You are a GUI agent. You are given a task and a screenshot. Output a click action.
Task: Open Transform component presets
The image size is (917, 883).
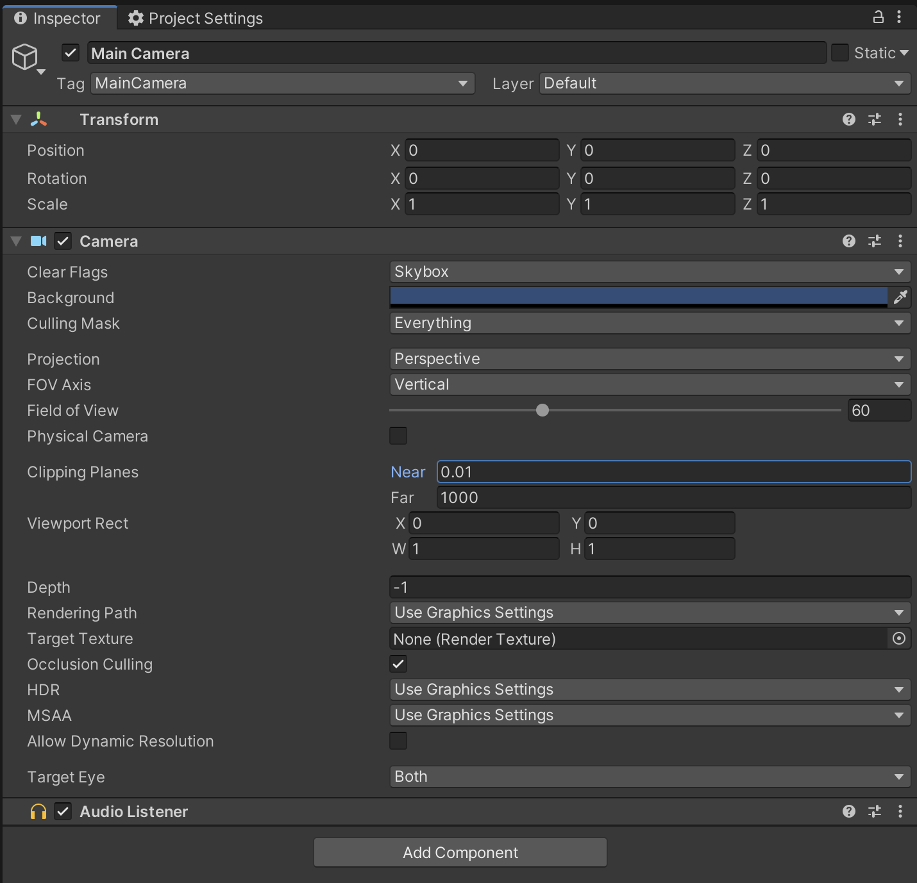874,119
